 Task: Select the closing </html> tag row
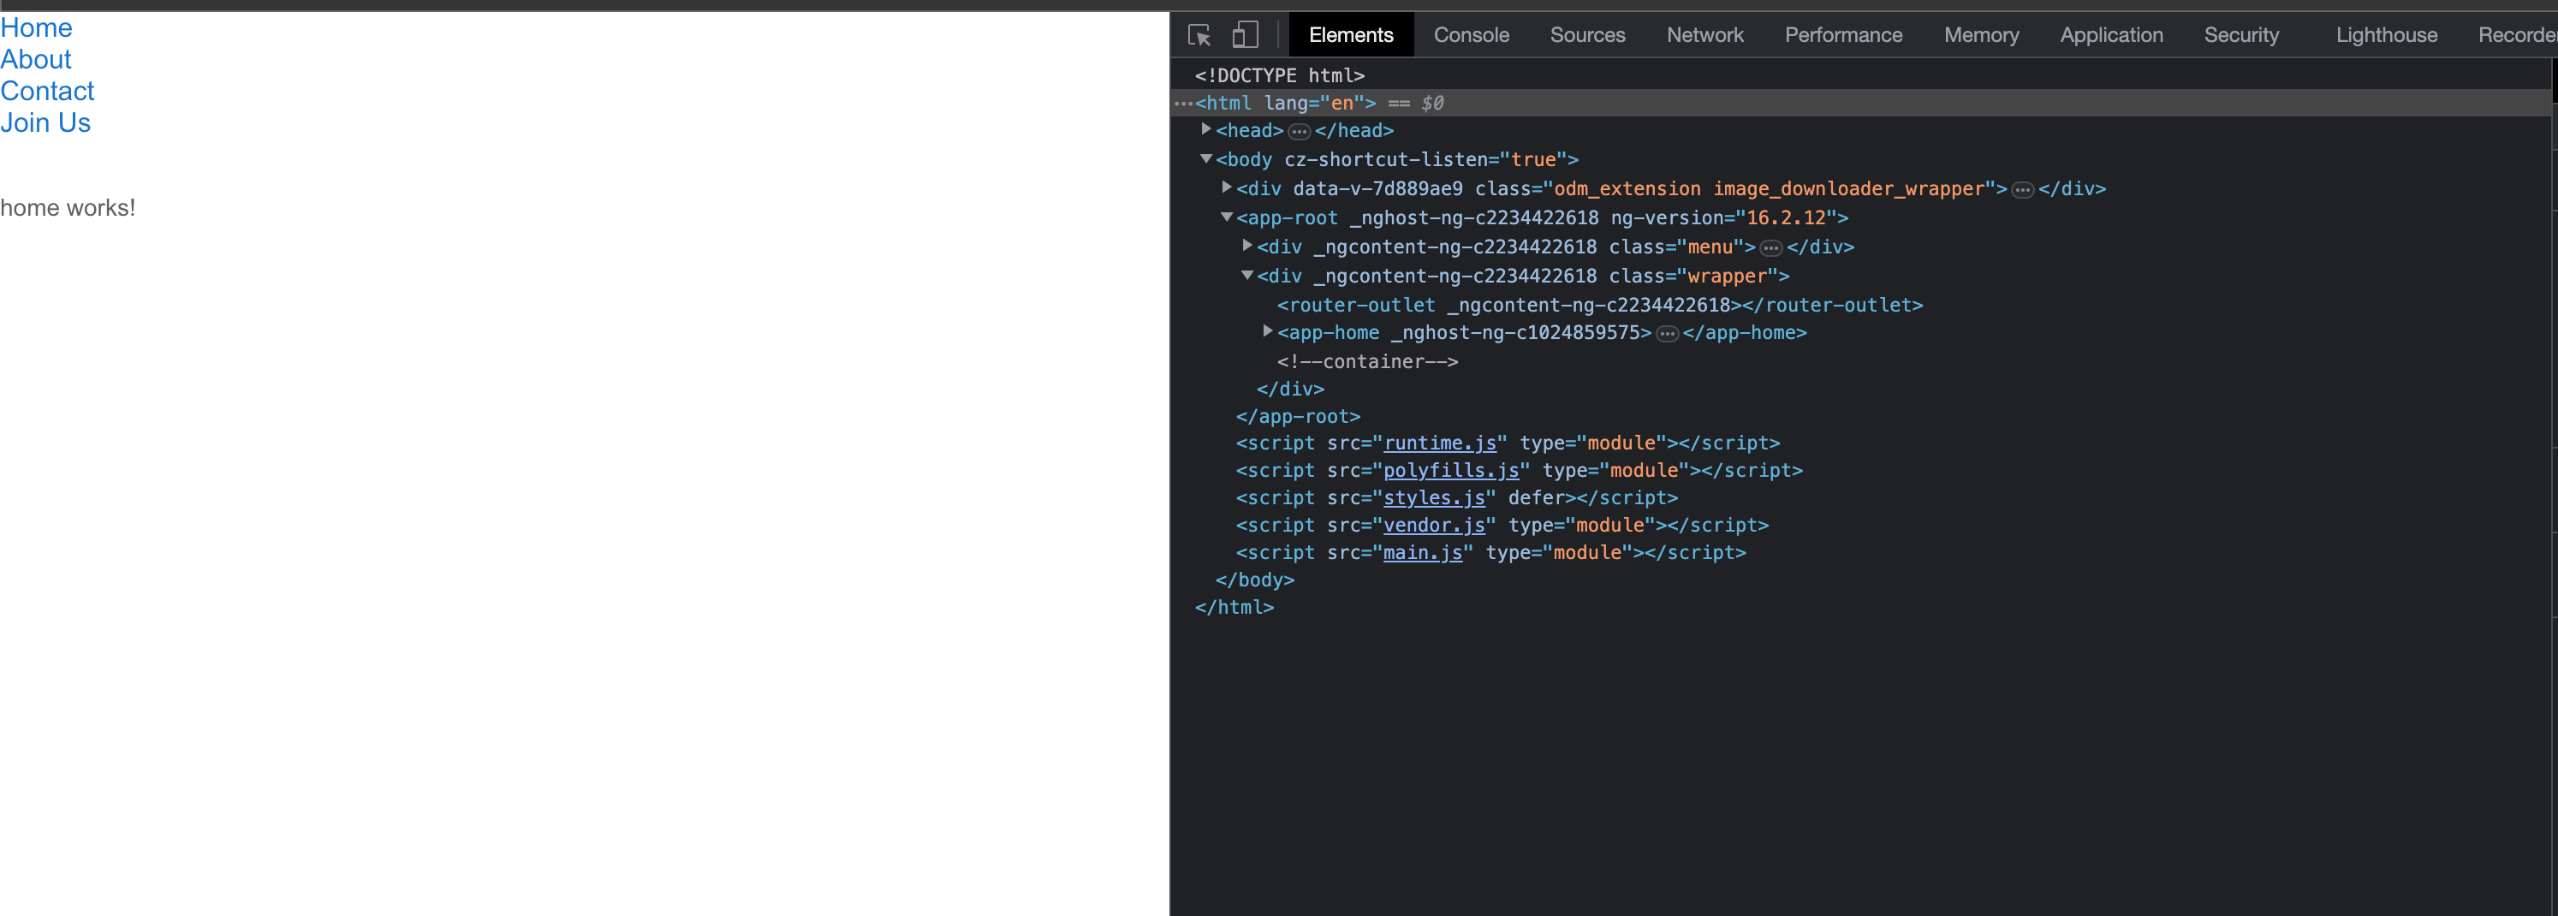coord(1234,607)
